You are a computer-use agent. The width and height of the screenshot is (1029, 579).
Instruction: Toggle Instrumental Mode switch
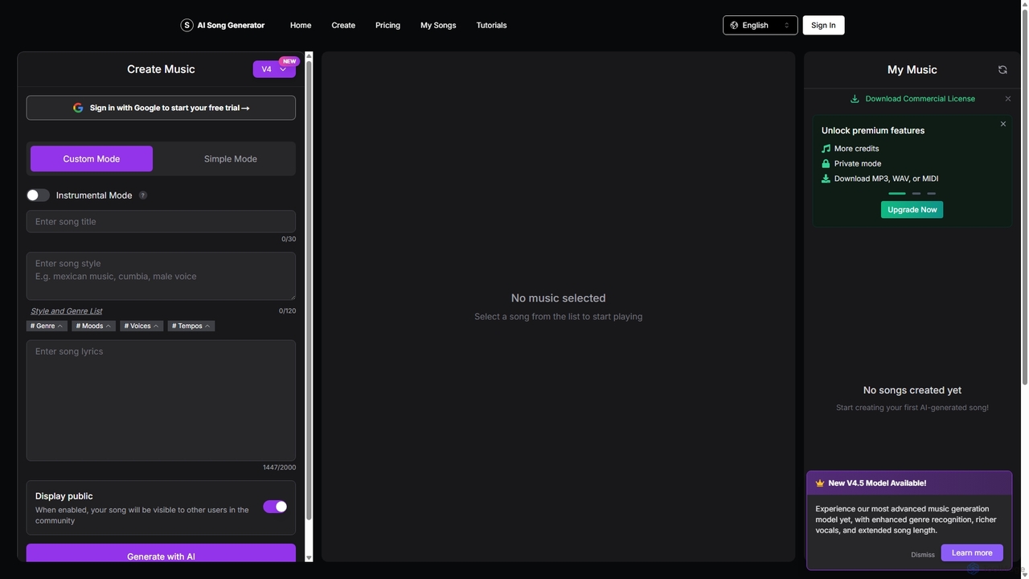(x=38, y=195)
